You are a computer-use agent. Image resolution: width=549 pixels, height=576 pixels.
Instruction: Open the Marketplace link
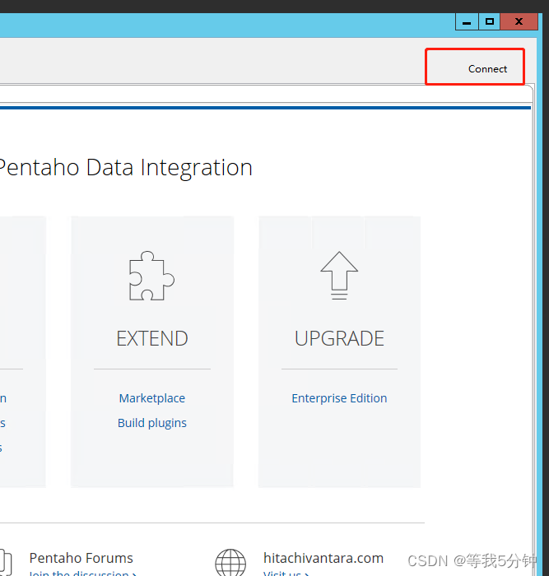tap(152, 398)
